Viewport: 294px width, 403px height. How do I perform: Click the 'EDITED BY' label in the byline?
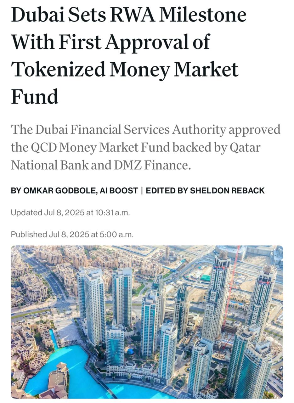point(166,190)
